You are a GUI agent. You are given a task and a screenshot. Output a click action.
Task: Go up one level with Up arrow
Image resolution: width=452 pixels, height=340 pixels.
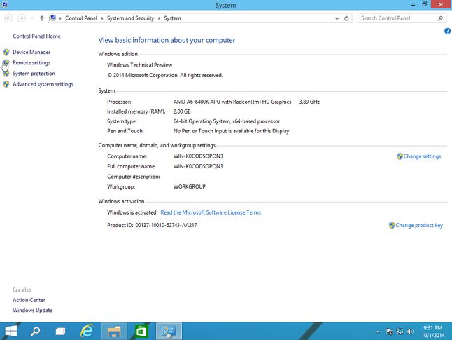coord(42,18)
